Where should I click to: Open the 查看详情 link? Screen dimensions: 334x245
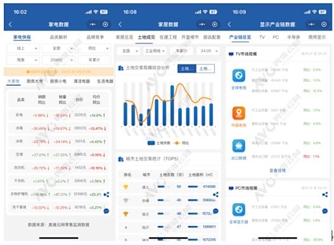coord(278,170)
